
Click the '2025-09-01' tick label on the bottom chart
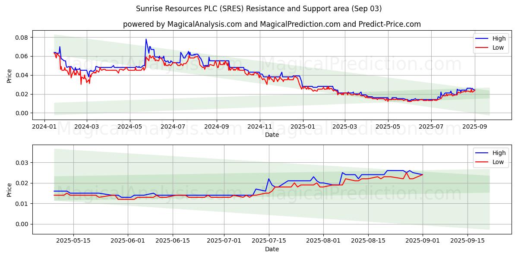(x=423, y=241)
